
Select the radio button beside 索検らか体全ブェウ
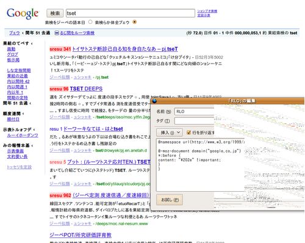pyautogui.click(x=134, y=22)
